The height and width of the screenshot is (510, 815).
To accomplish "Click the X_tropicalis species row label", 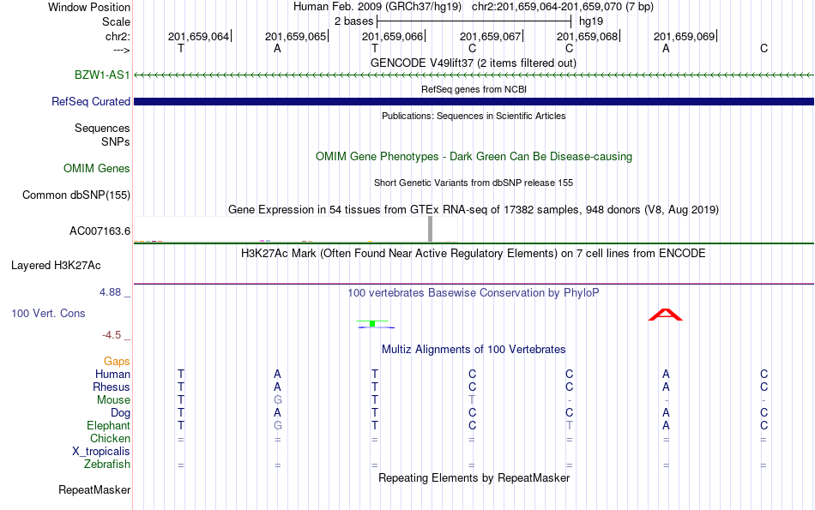I will tap(101, 452).
